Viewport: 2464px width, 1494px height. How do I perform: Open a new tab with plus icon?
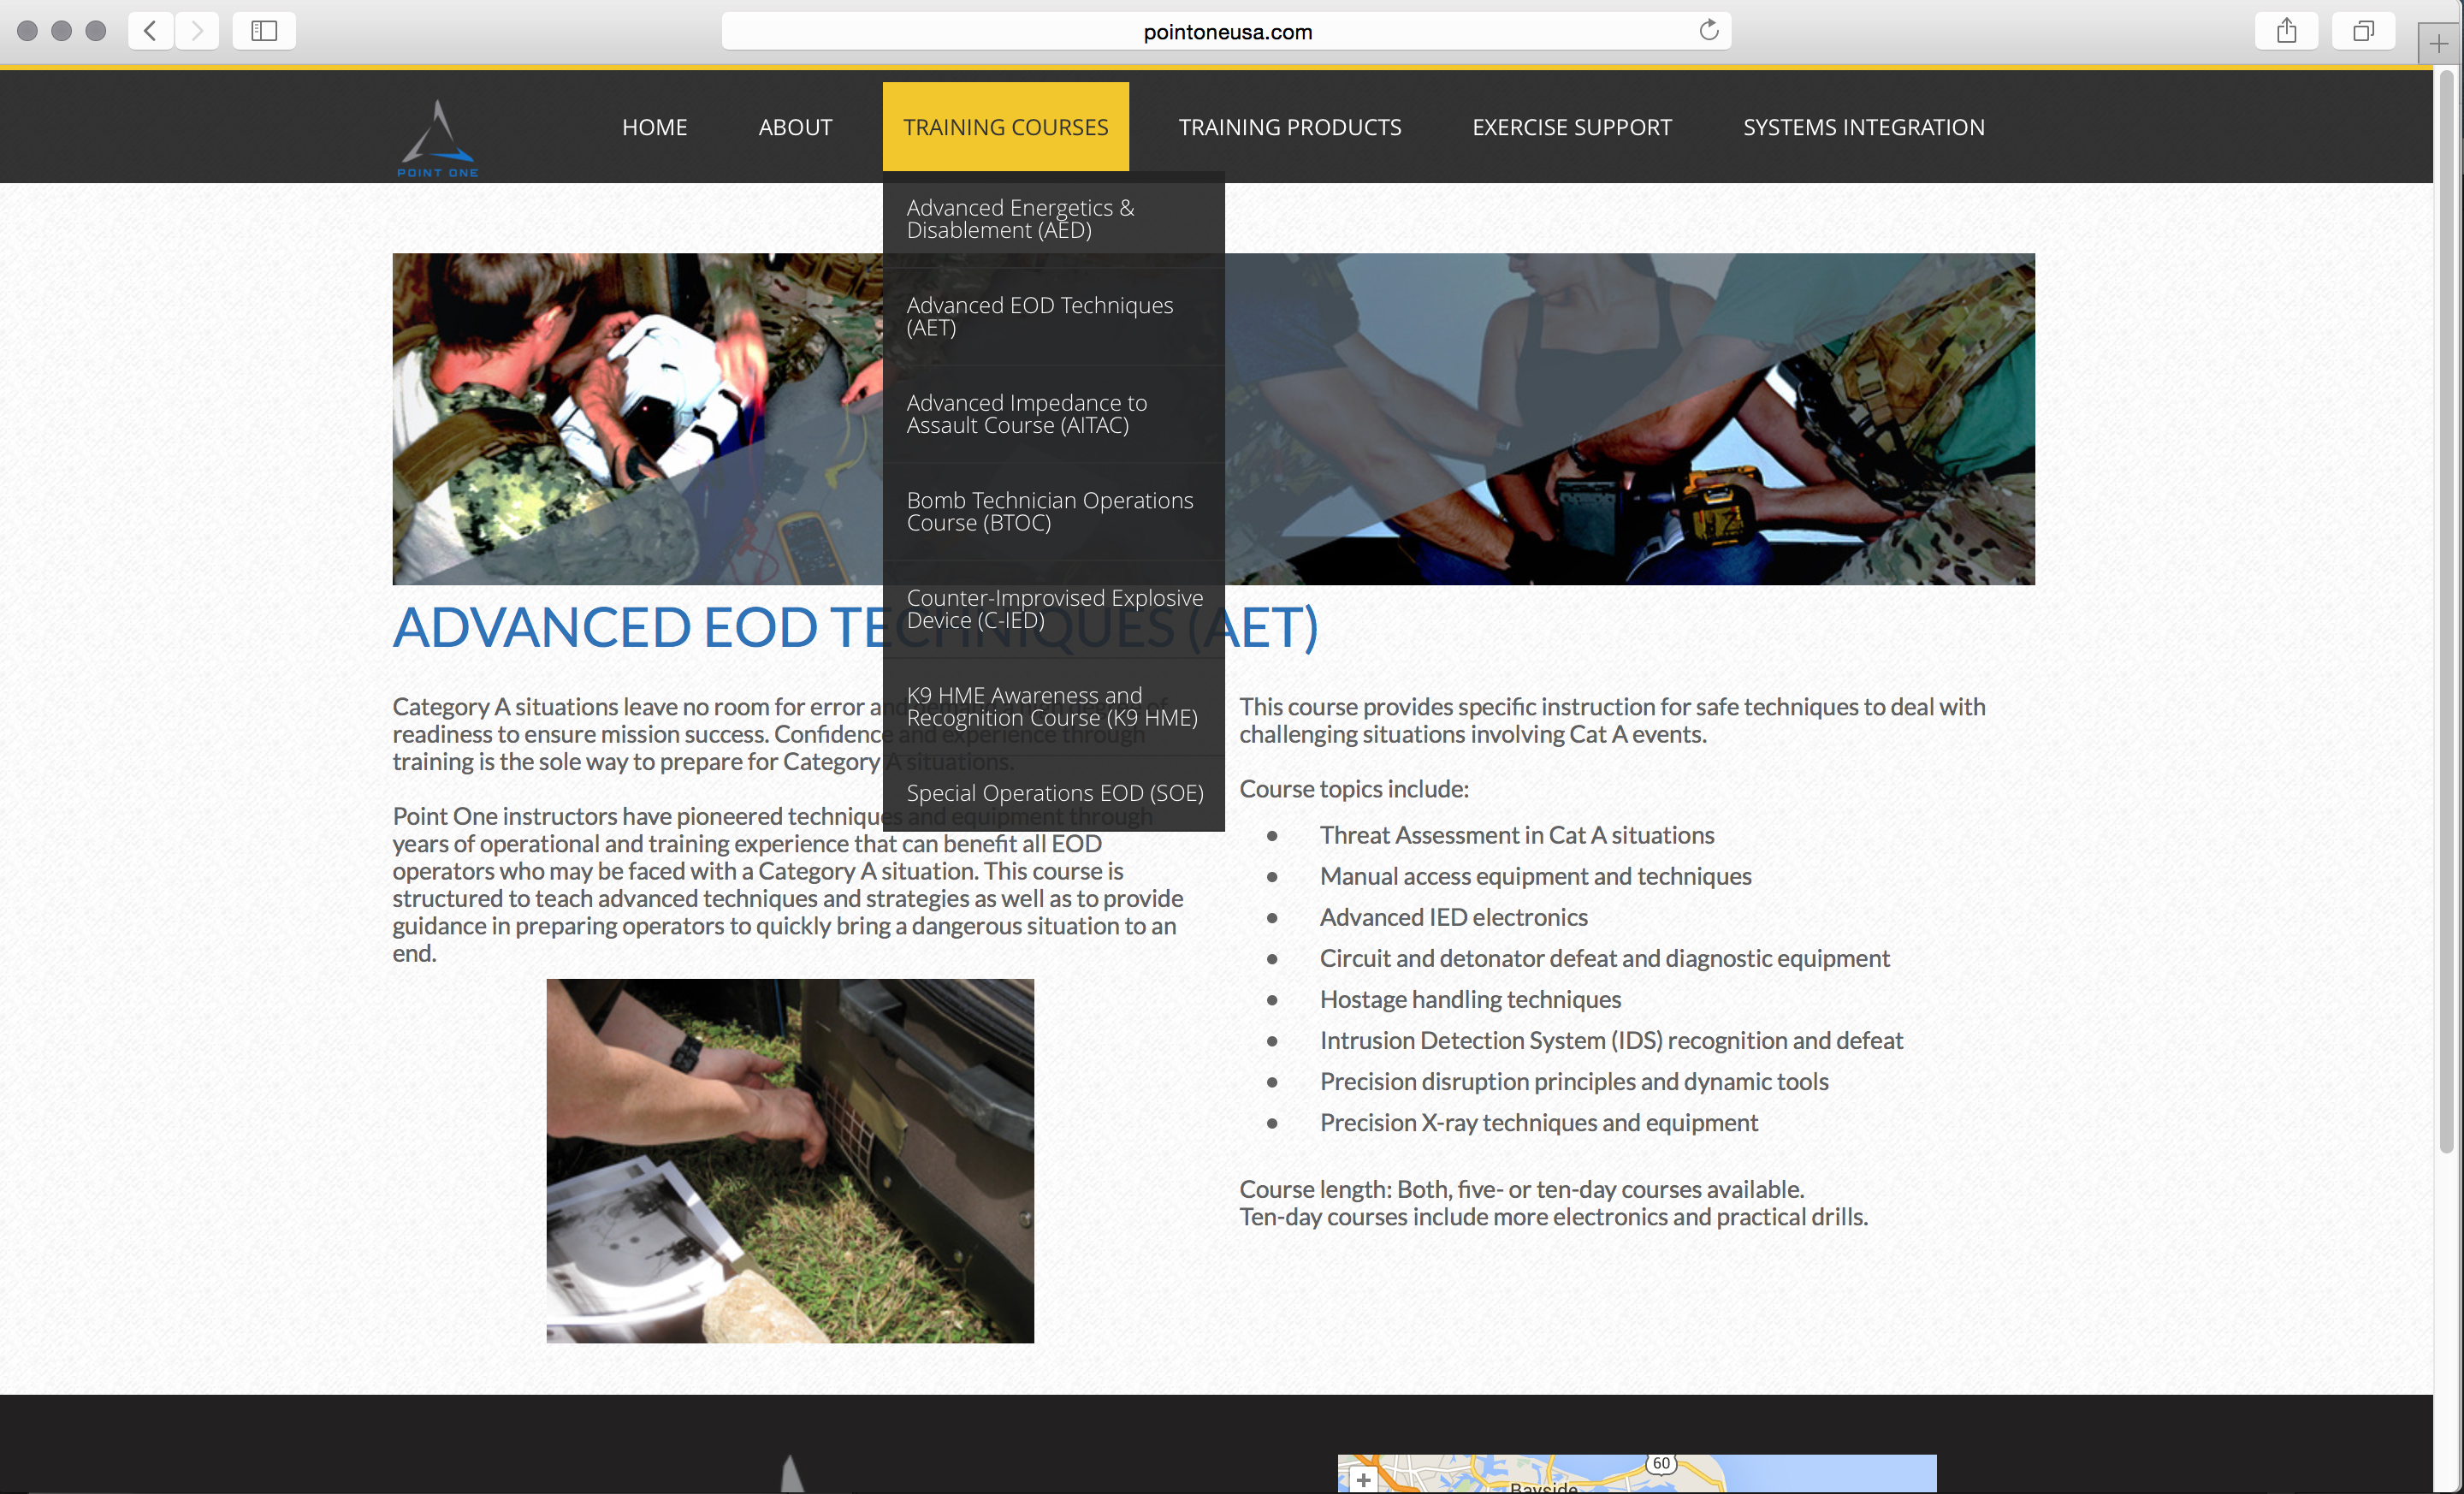(2438, 44)
